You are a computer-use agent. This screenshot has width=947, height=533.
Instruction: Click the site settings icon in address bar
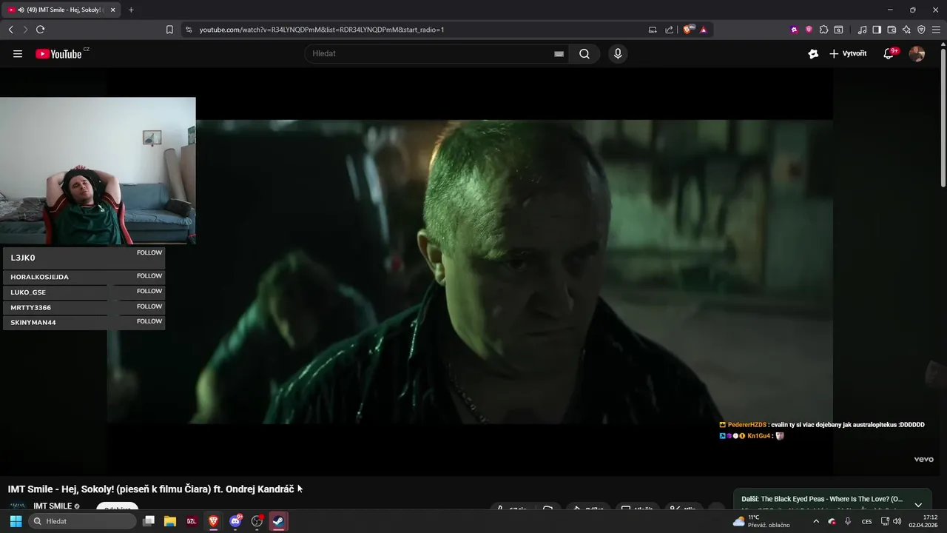point(189,30)
